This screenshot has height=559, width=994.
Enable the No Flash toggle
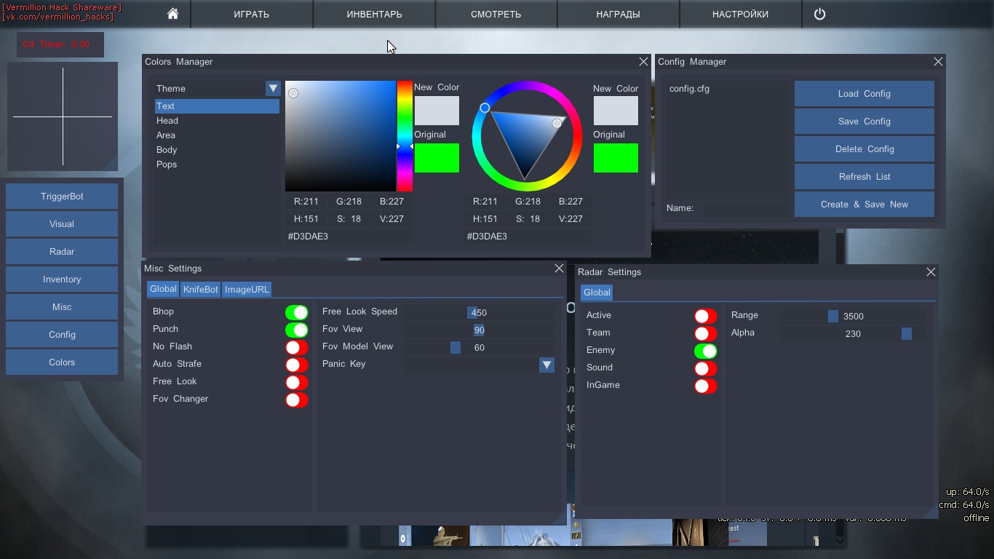[x=296, y=347]
